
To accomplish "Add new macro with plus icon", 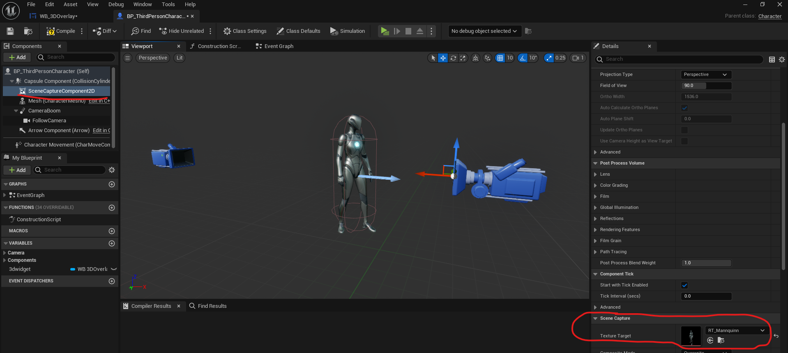I will pyautogui.click(x=112, y=231).
